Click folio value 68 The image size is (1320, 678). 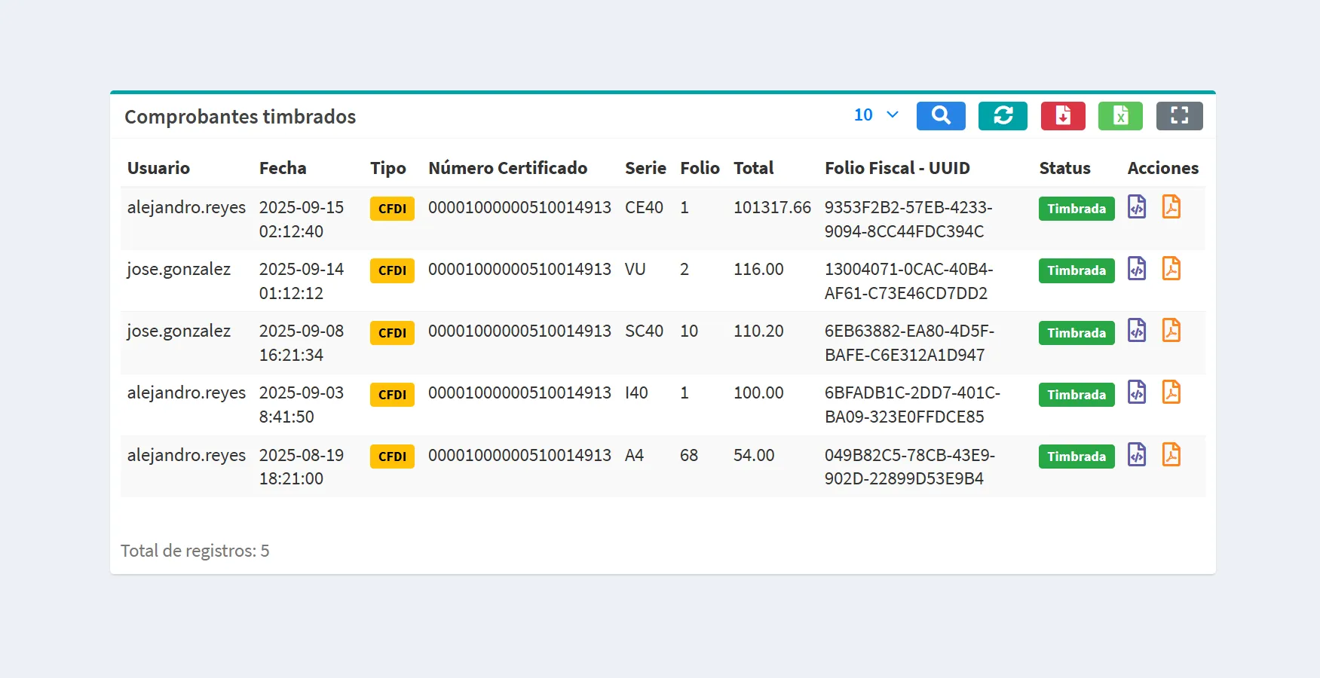click(x=689, y=455)
